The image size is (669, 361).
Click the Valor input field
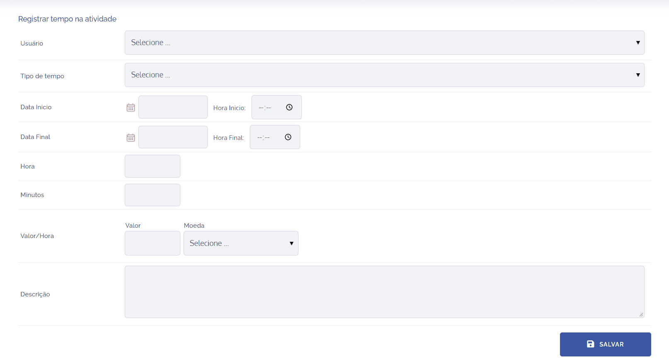[x=153, y=243]
